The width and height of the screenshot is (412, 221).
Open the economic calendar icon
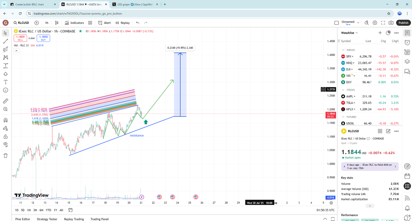point(407,176)
